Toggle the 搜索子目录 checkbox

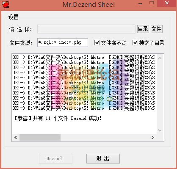[135, 42]
